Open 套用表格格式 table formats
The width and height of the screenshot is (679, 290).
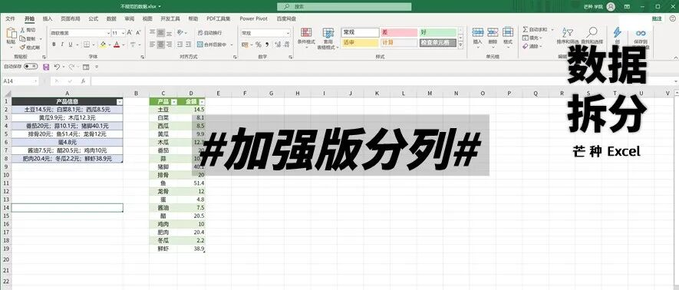[328, 38]
